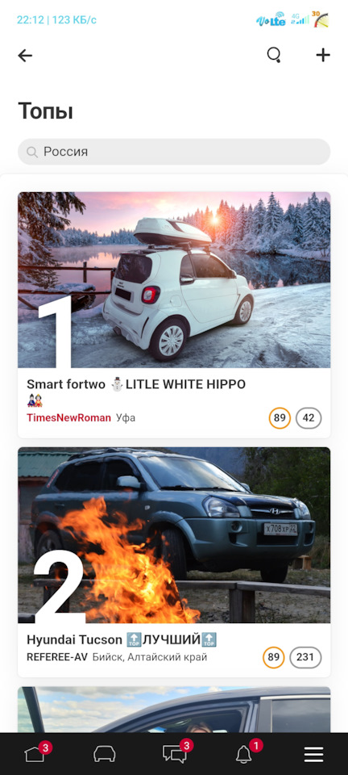Tap the back arrow icon

(x=25, y=56)
